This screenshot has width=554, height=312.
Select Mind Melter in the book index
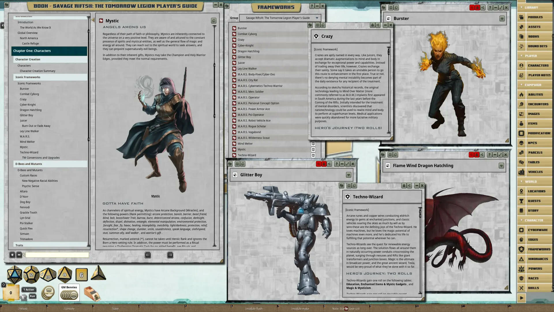[27, 142]
